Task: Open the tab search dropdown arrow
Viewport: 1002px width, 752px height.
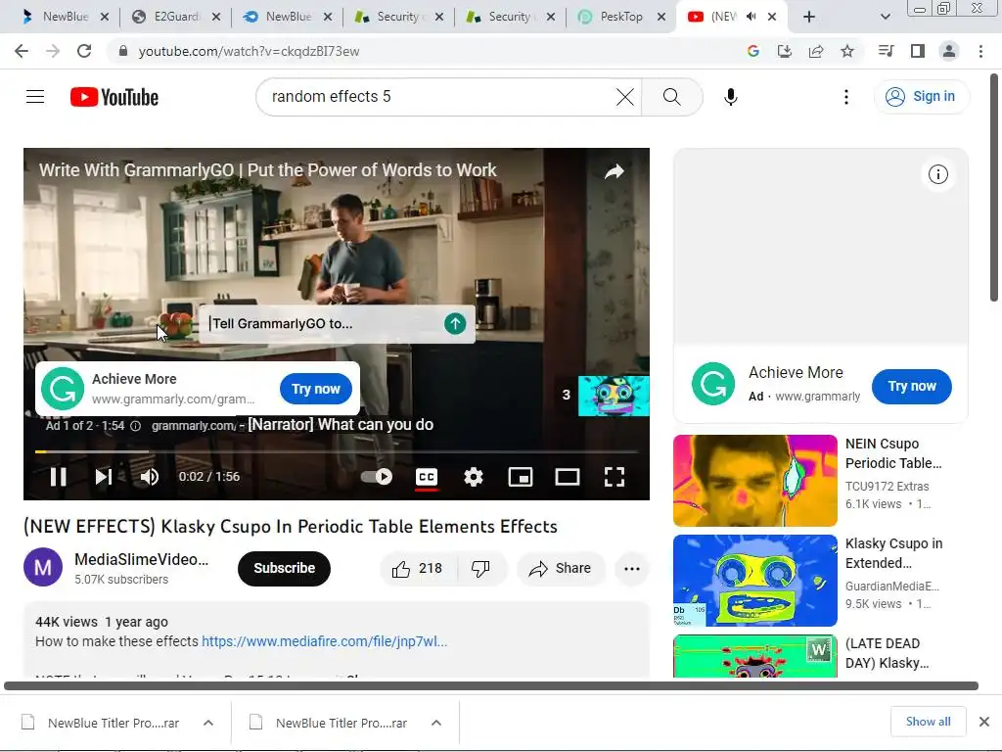Action: [885, 17]
